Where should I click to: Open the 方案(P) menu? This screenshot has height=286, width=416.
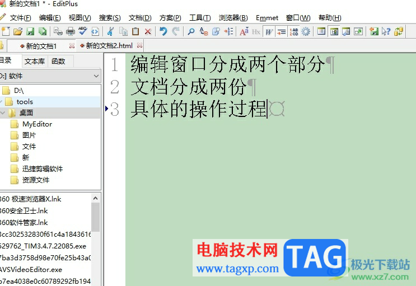point(170,18)
